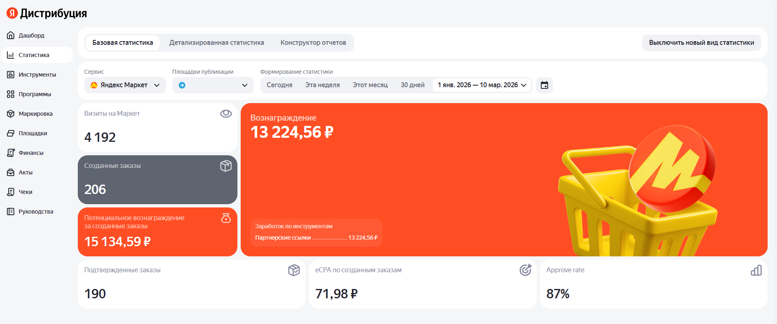Click the box icon on Подтвержденные заказы card
The height and width of the screenshot is (324, 777).
pyautogui.click(x=294, y=270)
